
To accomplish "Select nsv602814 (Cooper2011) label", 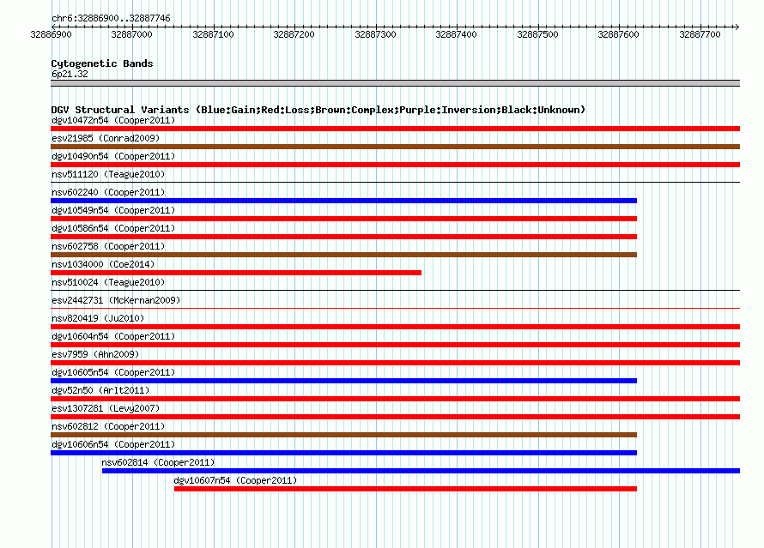I will [158, 462].
